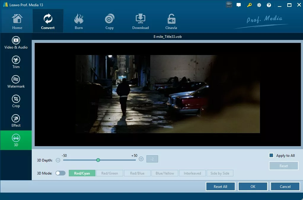Image resolution: width=303 pixels, height=200 pixels.
Task: Switch to the Convert module
Action: tap(48, 21)
